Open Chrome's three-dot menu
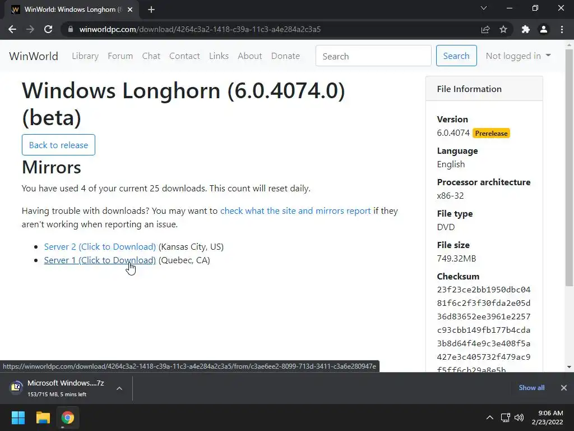This screenshot has height=431, width=574. (x=562, y=29)
